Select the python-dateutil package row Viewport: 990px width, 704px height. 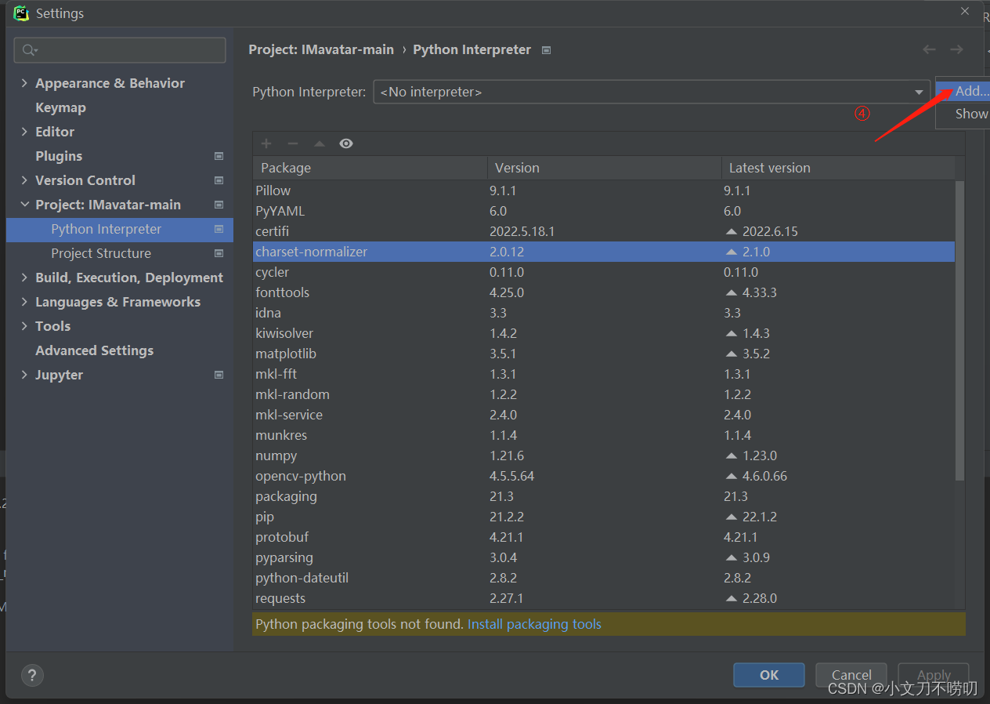pyautogui.click(x=604, y=578)
